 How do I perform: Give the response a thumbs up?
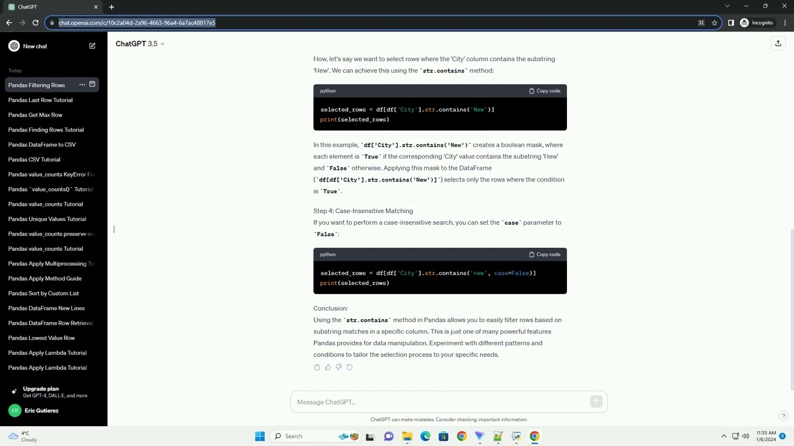tap(328, 367)
